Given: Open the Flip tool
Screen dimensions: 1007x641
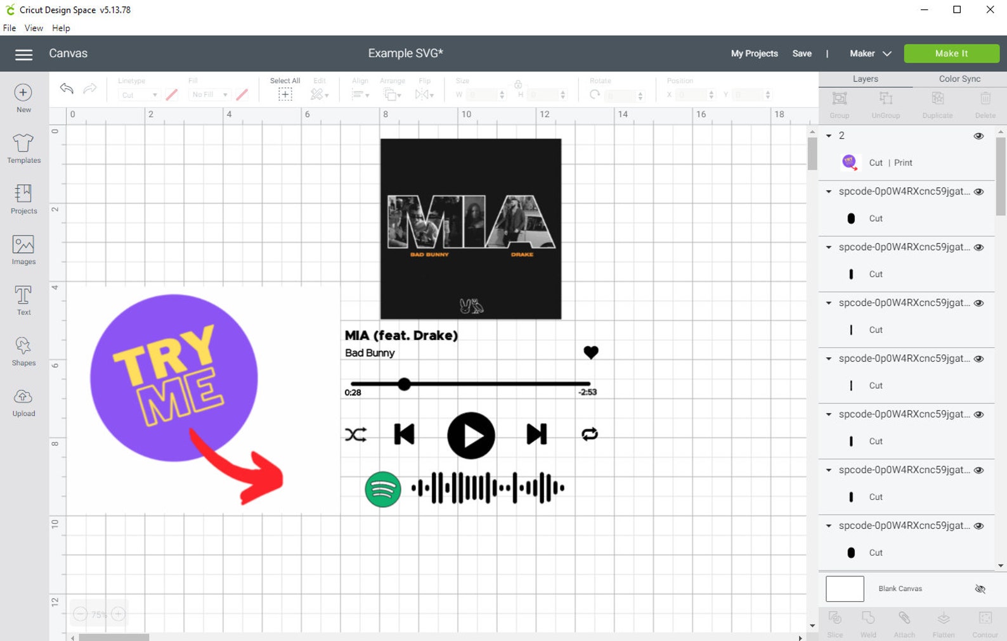Looking at the screenshot, I should pyautogui.click(x=424, y=94).
